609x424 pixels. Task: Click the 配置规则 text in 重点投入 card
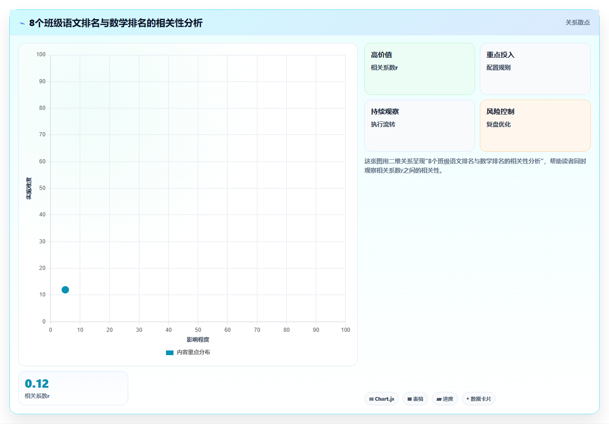click(498, 67)
